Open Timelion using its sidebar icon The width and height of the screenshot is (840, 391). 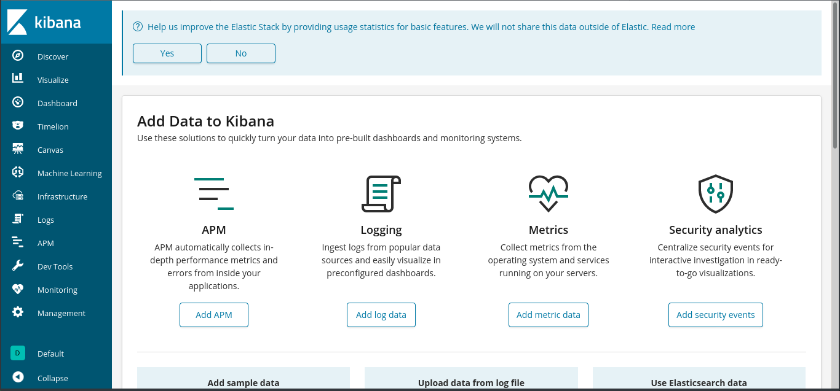click(18, 126)
